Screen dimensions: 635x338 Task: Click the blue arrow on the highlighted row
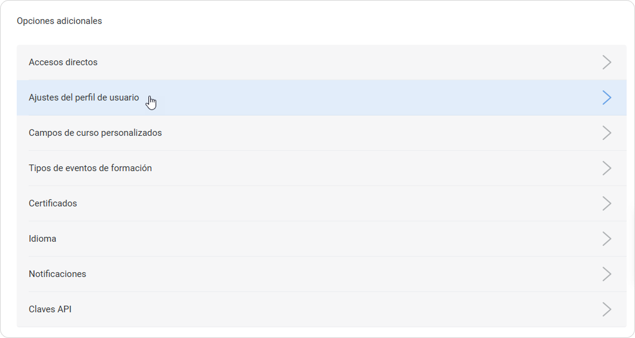607,98
